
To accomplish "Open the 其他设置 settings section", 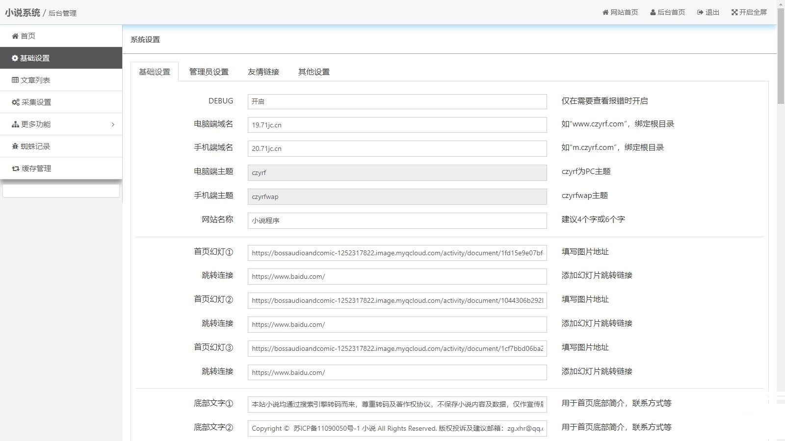I will [x=314, y=72].
